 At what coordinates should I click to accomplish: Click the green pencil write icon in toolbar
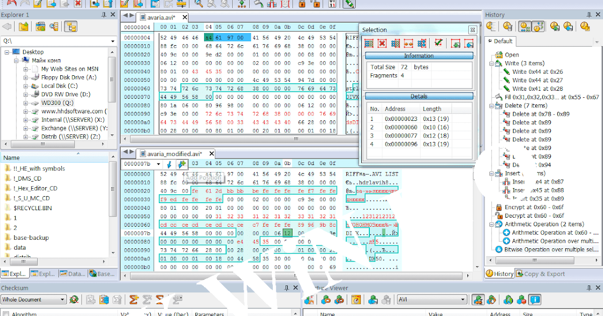[349, 4]
